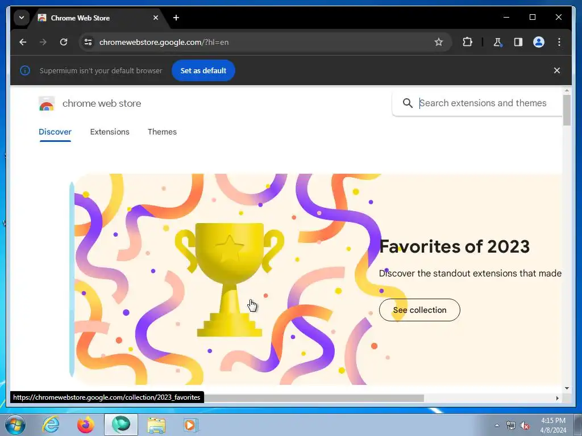Click the info icon in the infobar

click(x=25, y=70)
